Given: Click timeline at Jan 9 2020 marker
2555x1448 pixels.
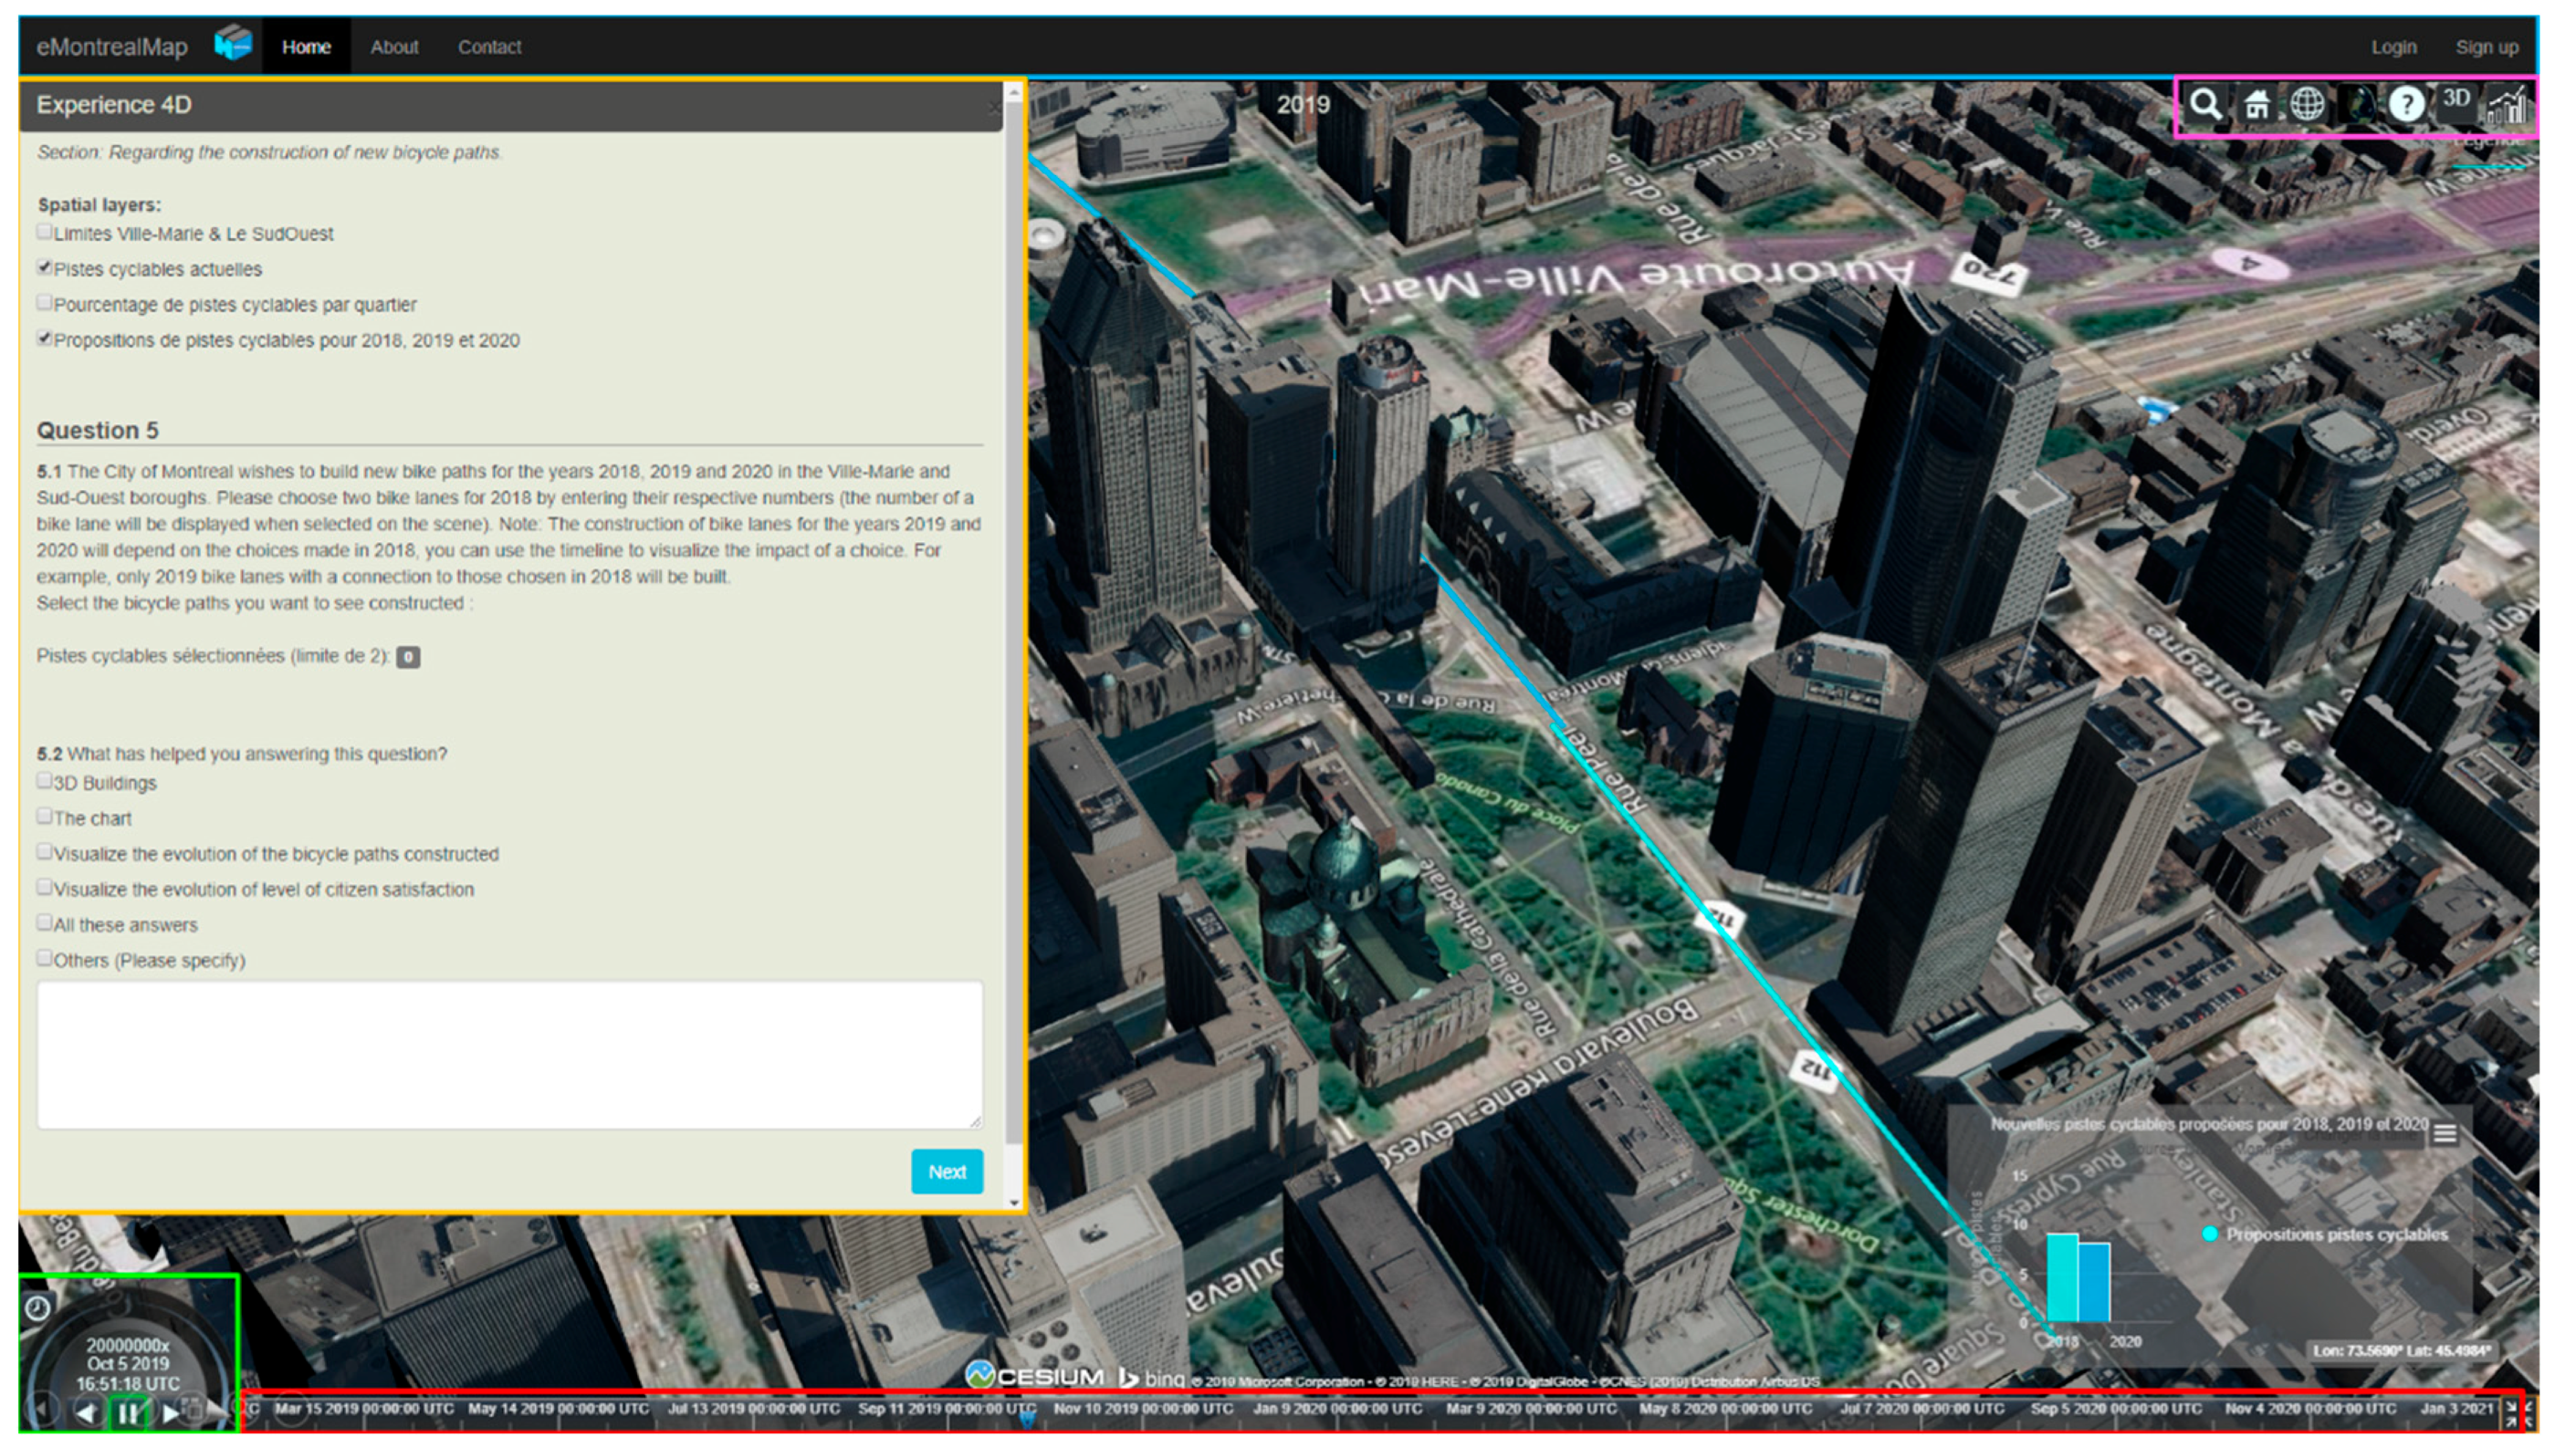Looking at the screenshot, I should [1336, 1409].
